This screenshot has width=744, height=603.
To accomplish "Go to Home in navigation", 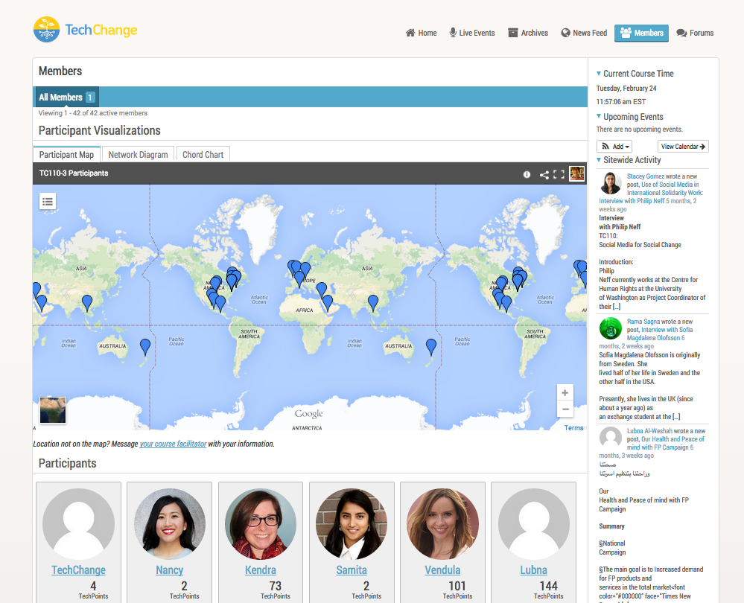I will pyautogui.click(x=422, y=33).
